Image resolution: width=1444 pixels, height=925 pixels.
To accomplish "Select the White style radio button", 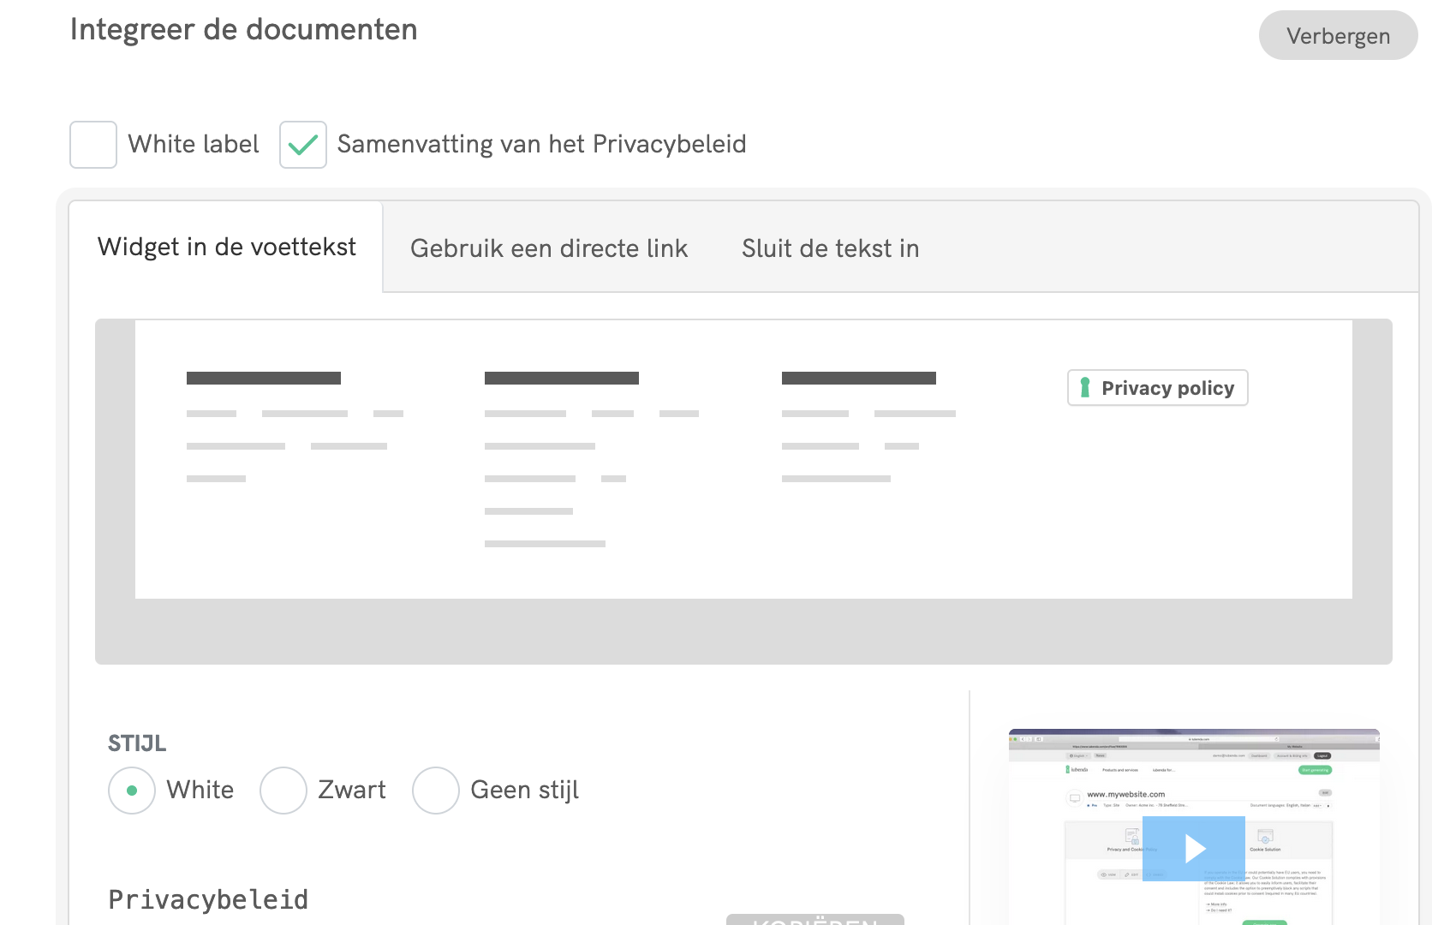I will click(132, 791).
